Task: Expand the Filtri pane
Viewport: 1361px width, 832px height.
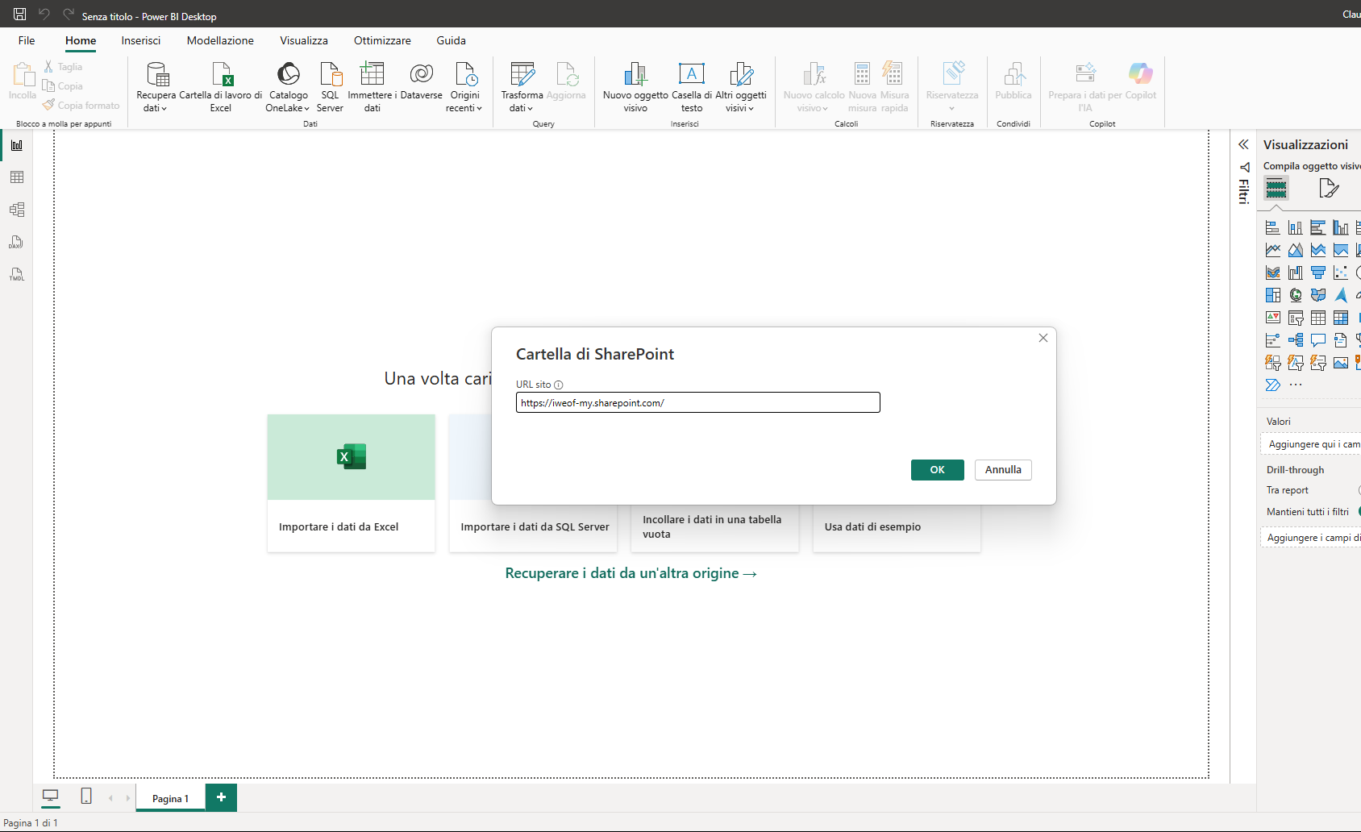Action: coord(1244,183)
